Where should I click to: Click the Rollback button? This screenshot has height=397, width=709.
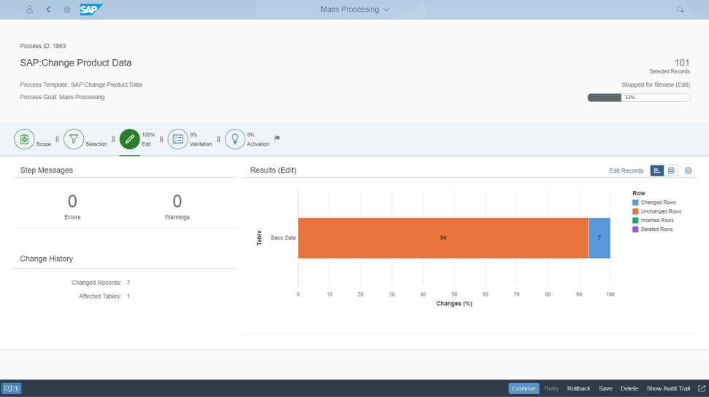click(579, 388)
